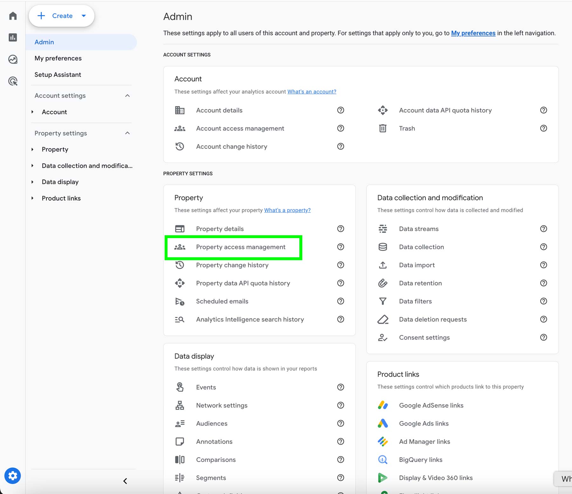The image size is (572, 494).
Task: Click the help icon beside Account details
Action: [x=340, y=110]
